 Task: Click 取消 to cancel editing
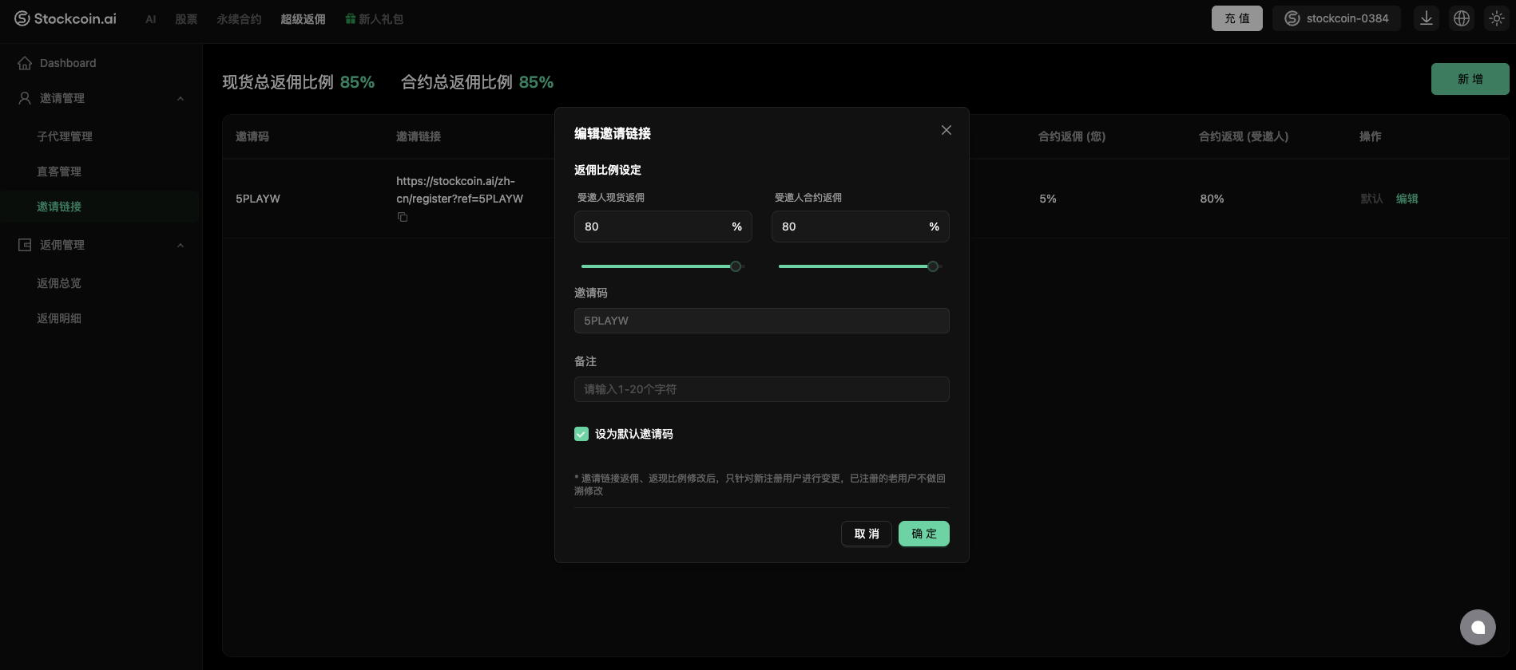(x=867, y=534)
